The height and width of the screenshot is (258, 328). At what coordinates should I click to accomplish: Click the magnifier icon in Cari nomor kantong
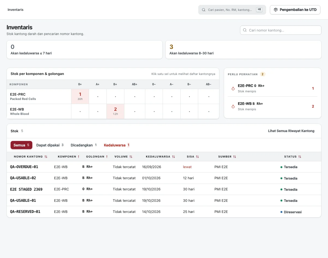pos(245,30)
